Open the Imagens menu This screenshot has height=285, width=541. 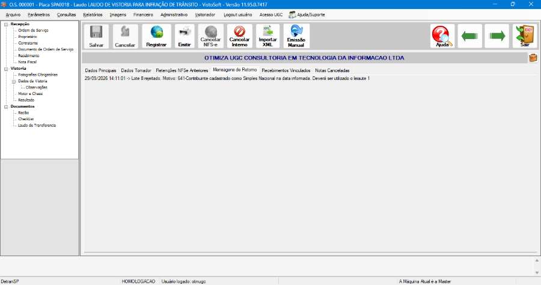[118, 15]
